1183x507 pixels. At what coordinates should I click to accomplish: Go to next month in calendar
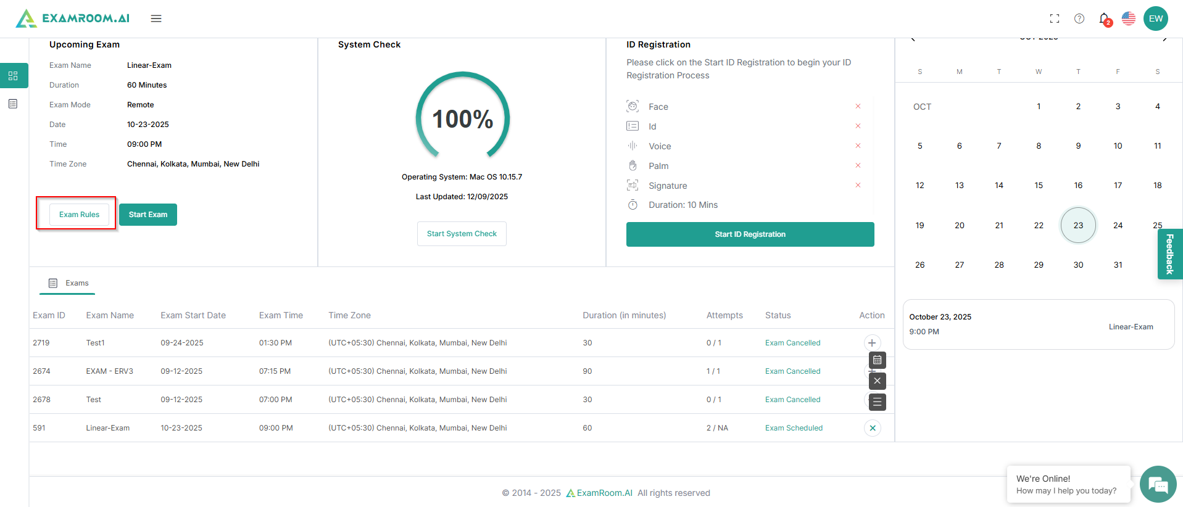click(x=1164, y=39)
